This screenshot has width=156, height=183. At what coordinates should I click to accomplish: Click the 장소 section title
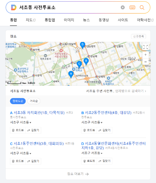[x=13, y=36]
